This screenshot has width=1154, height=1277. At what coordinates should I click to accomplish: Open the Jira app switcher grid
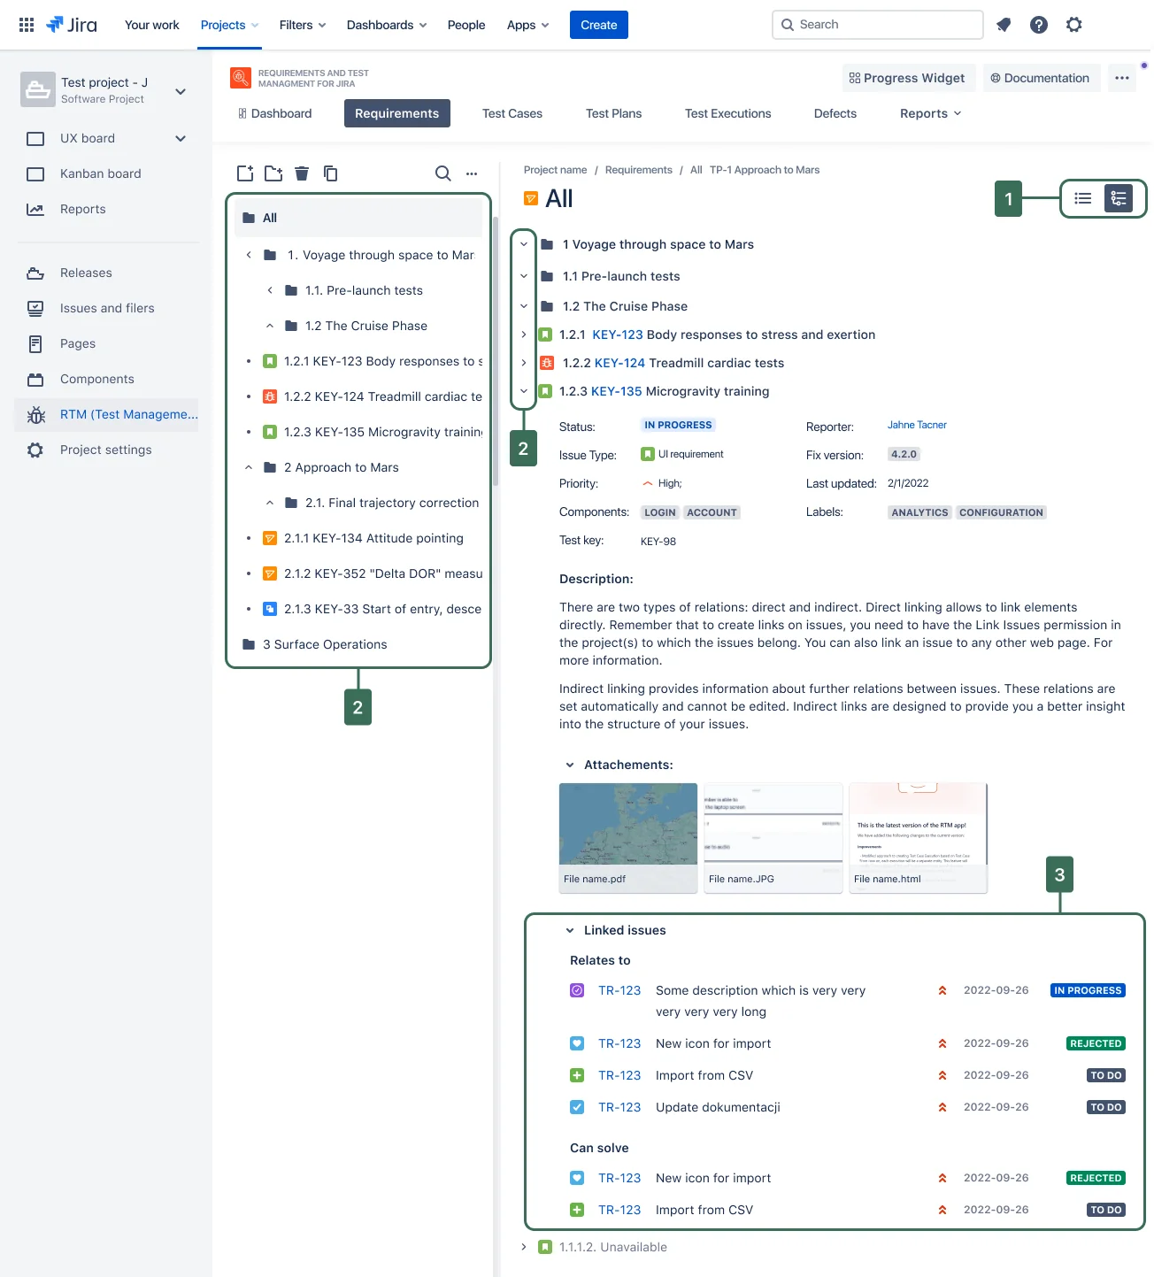tap(27, 25)
